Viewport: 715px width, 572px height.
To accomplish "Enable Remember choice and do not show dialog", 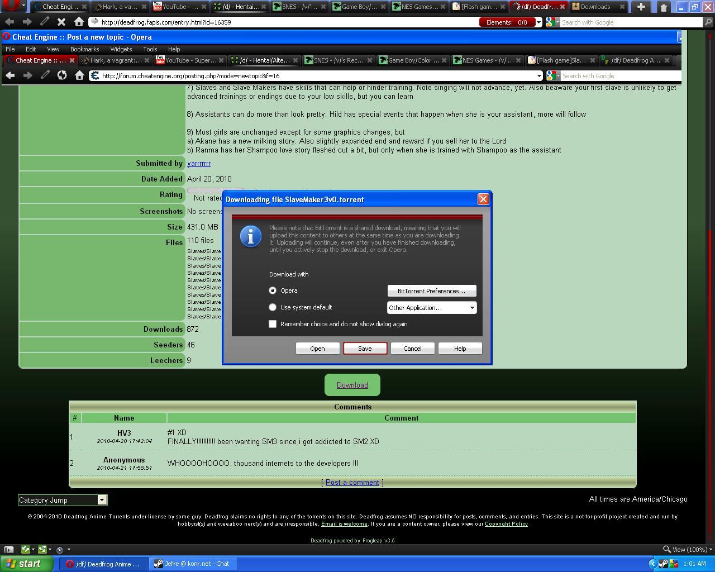I will tap(273, 324).
